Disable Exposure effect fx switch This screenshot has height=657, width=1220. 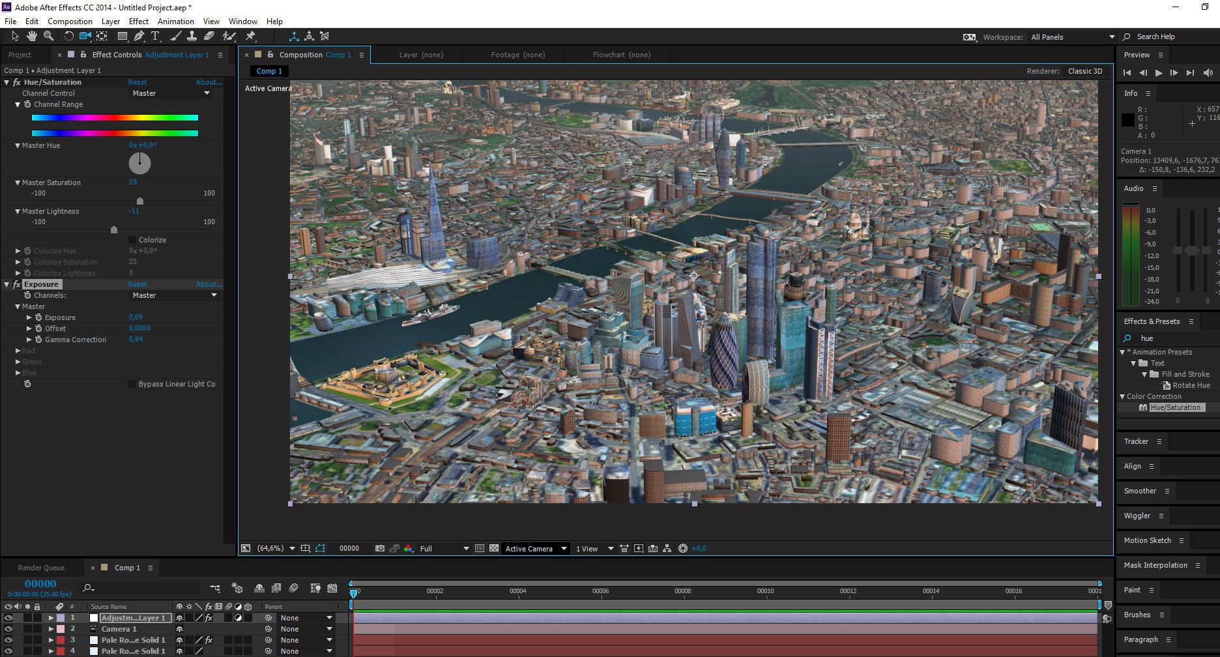tap(17, 284)
